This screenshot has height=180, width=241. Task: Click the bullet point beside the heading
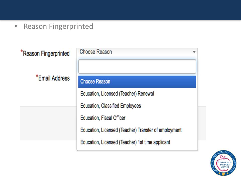point(16,26)
